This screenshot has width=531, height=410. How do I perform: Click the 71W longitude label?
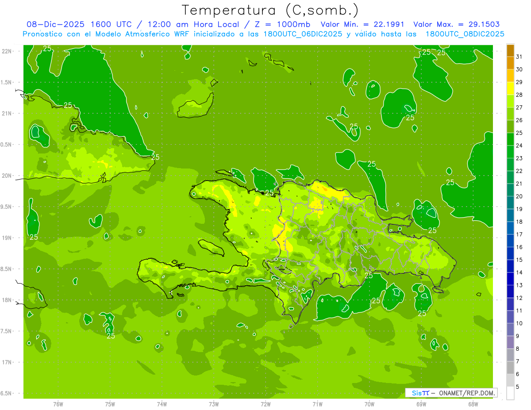click(317, 404)
